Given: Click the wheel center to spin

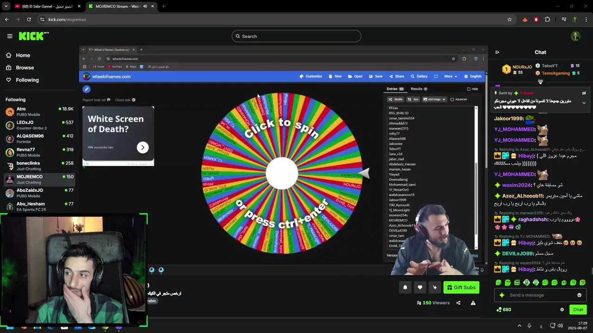Looking at the screenshot, I should pyautogui.click(x=282, y=173).
